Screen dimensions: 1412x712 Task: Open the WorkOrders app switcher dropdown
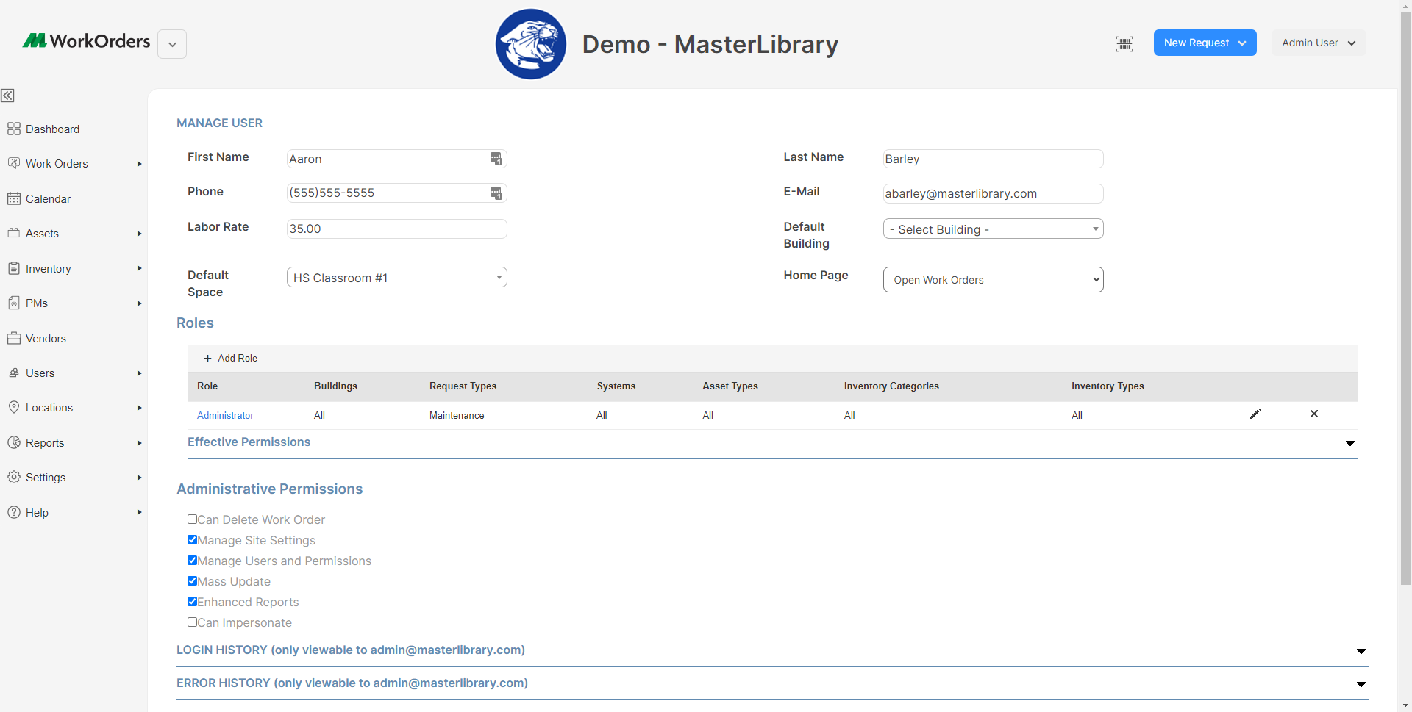point(172,44)
